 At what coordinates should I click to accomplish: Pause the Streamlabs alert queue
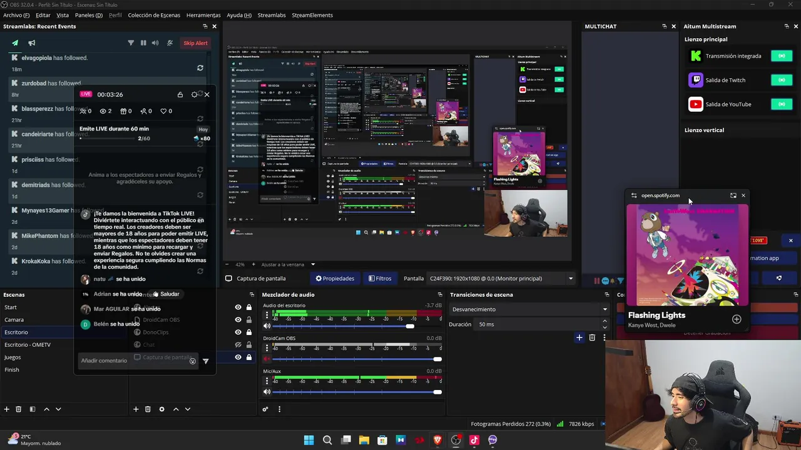point(143,43)
